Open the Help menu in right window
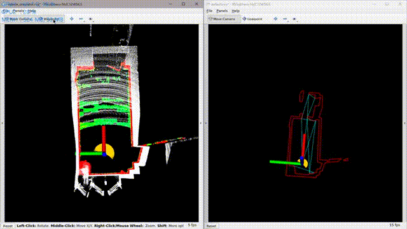The width and height of the screenshot is (407, 229). click(235, 11)
